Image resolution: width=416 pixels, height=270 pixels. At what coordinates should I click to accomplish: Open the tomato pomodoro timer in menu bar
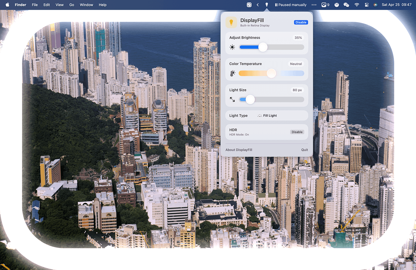337,5
